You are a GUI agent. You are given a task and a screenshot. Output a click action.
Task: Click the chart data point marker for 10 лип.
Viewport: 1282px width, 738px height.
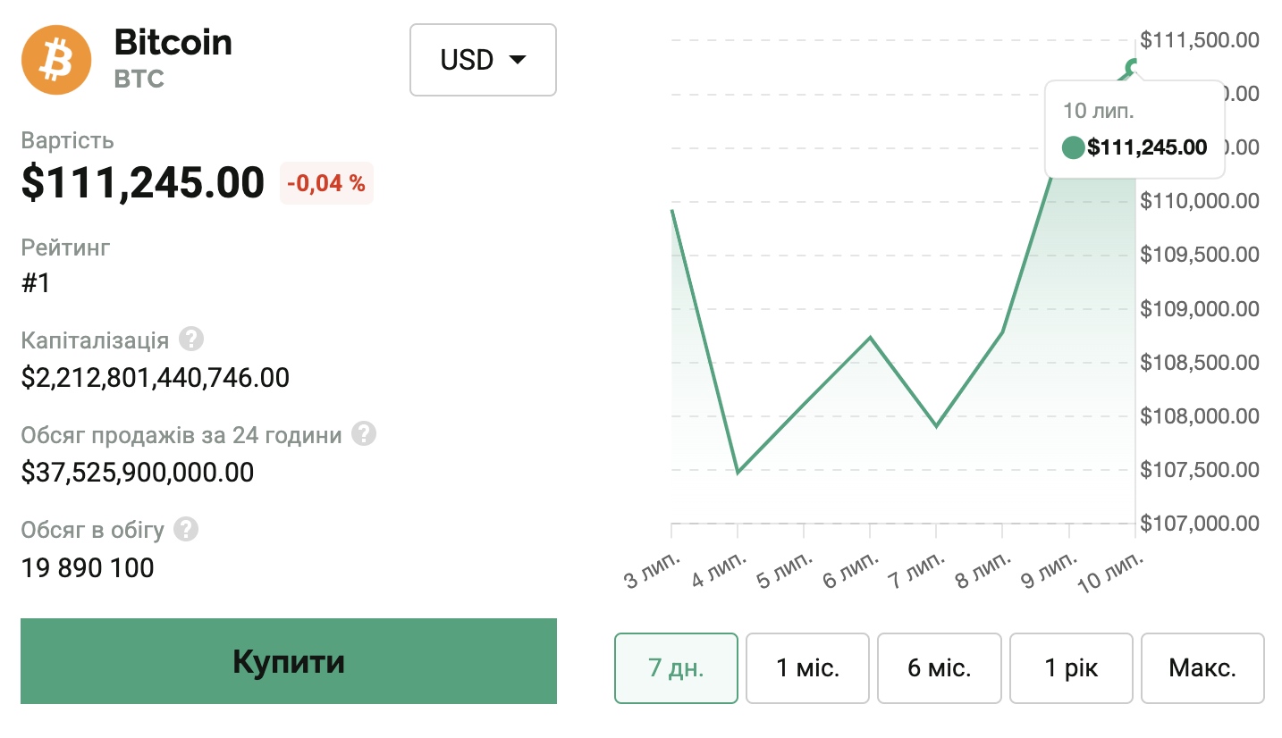(1134, 67)
